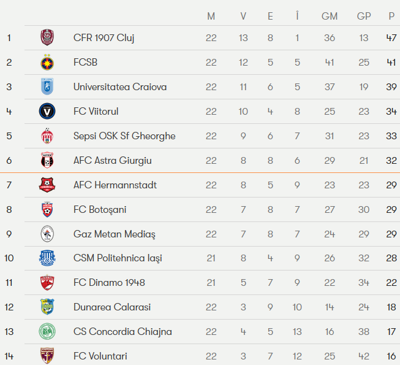This screenshot has height=365, width=400.
Task: Open the FC Voluntari team page
Action: pos(100,356)
